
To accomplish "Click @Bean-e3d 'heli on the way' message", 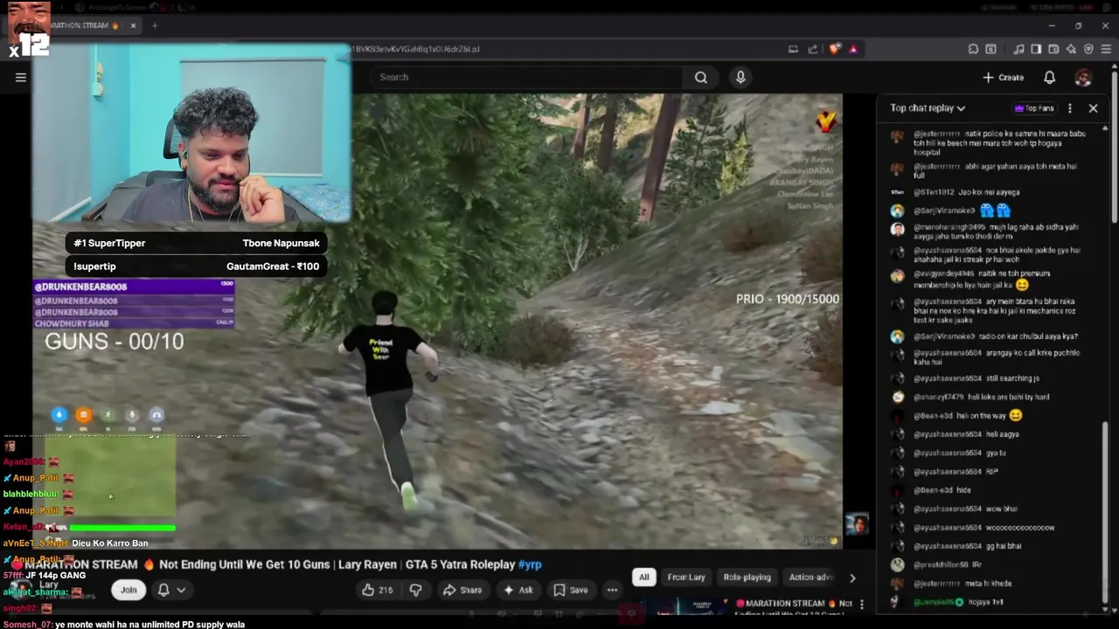I will pyautogui.click(x=967, y=416).
